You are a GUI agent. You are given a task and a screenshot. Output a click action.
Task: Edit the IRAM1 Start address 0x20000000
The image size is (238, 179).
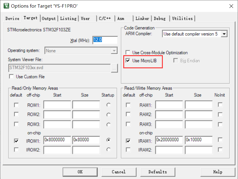(x=169, y=140)
